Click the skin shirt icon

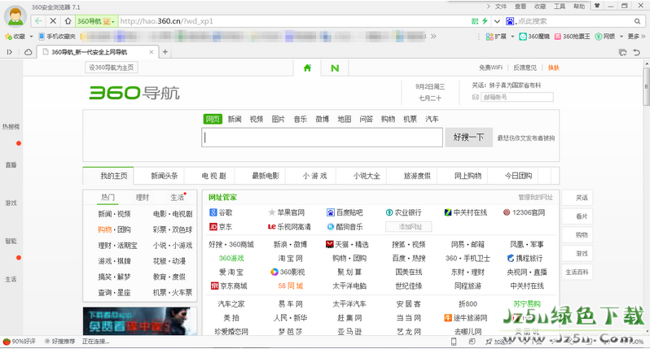[x=597, y=6]
